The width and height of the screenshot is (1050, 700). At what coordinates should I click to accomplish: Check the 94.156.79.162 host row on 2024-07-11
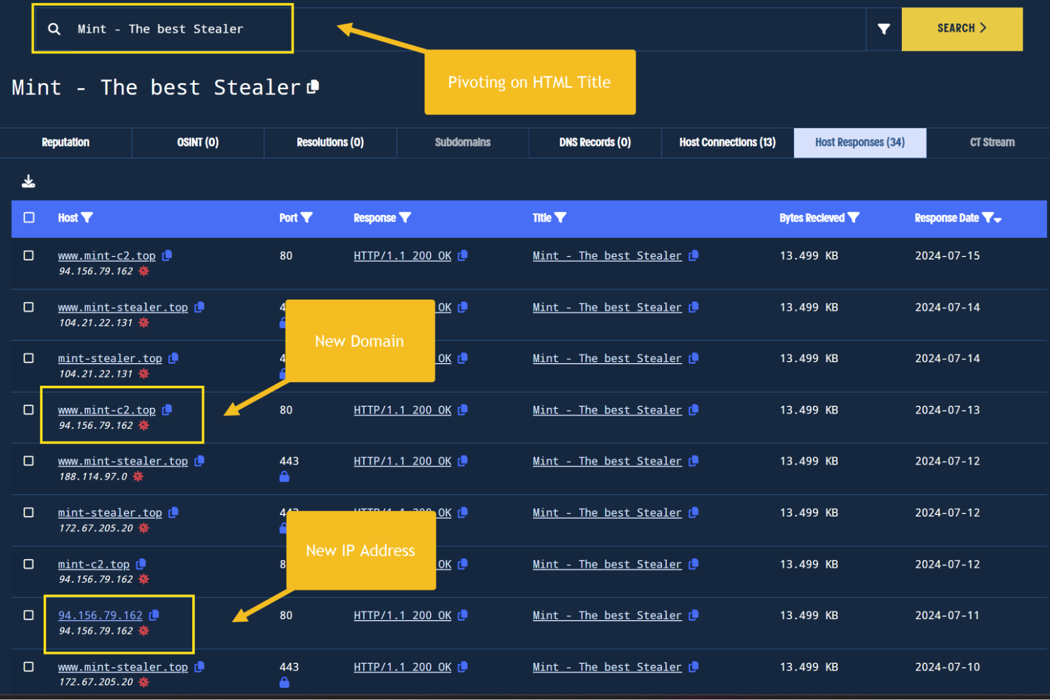pyautogui.click(x=29, y=615)
